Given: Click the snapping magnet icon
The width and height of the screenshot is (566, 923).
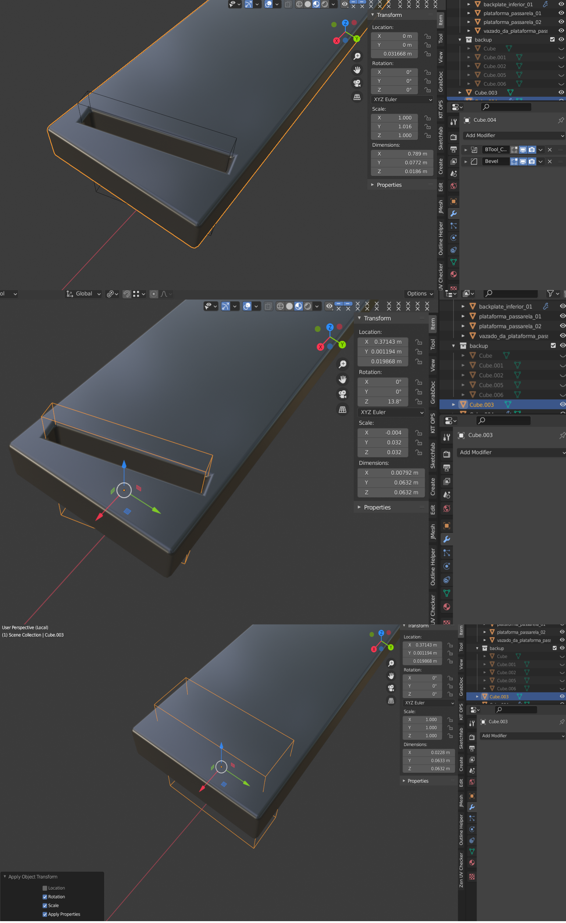Looking at the screenshot, I should point(127,295).
